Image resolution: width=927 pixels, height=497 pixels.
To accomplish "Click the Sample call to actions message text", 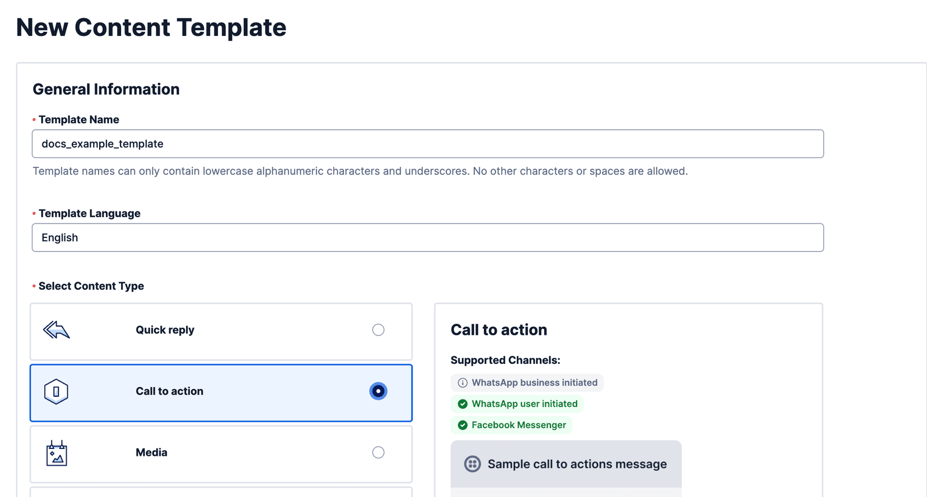I will point(577,464).
